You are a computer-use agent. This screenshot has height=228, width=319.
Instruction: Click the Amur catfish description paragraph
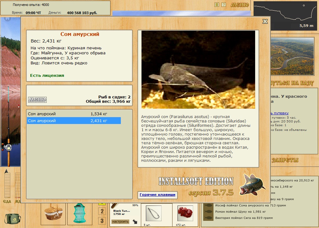pos(196,139)
